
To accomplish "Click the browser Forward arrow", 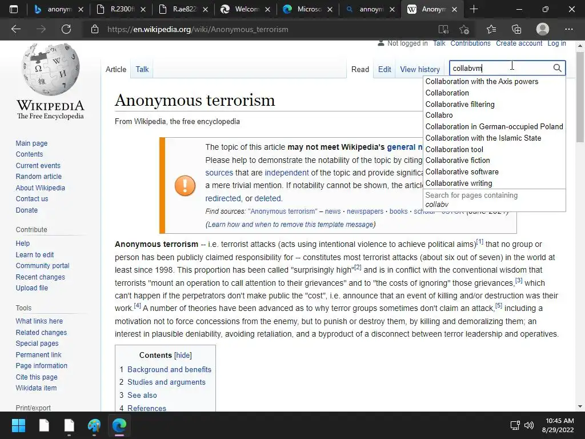I will pos(41,29).
